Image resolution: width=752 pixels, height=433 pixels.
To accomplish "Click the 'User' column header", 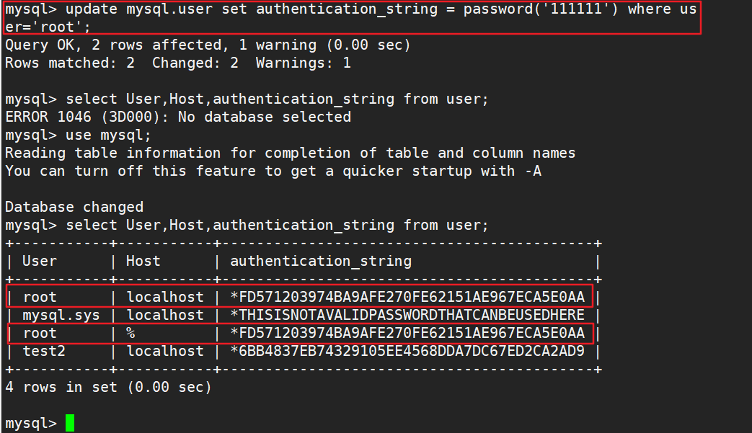I will 40,261.
